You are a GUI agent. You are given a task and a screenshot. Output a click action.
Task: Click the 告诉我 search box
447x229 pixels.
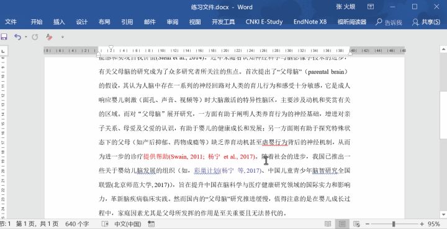(389, 22)
